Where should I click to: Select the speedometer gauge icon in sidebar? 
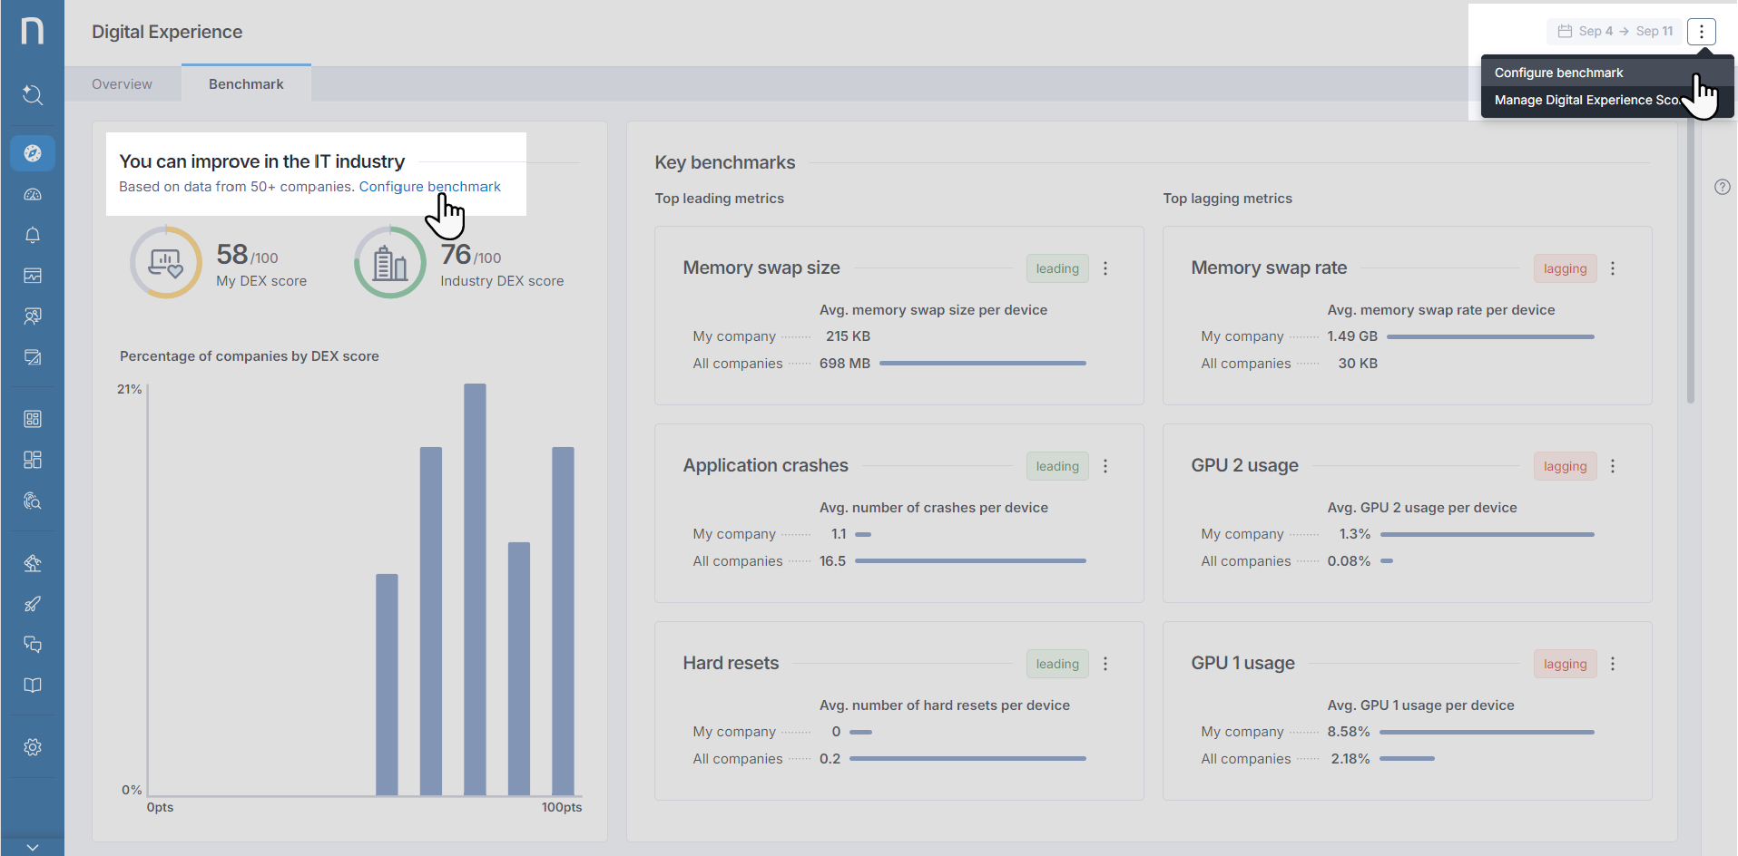point(33,194)
